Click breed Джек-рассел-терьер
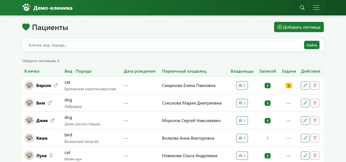Screen dimensions: 346x162 click(x=82, y=124)
